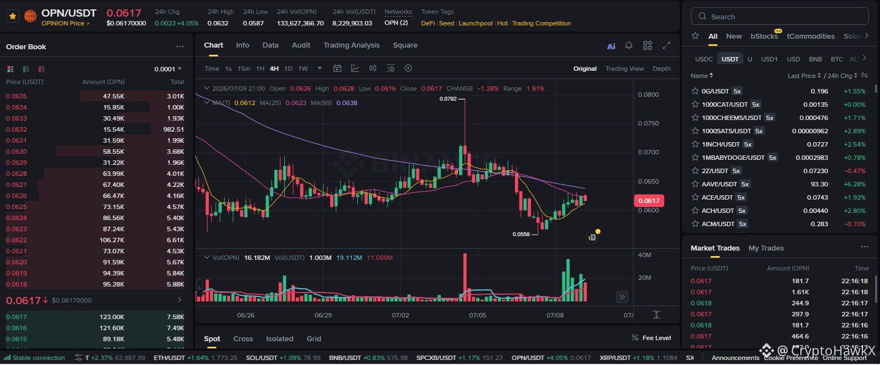
Task: Favorite the 1000SATS/USDT pair star
Action: 695,131
